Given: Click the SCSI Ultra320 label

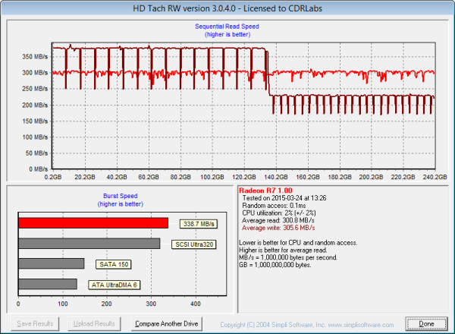Looking at the screenshot, I should (x=191, y=244).
